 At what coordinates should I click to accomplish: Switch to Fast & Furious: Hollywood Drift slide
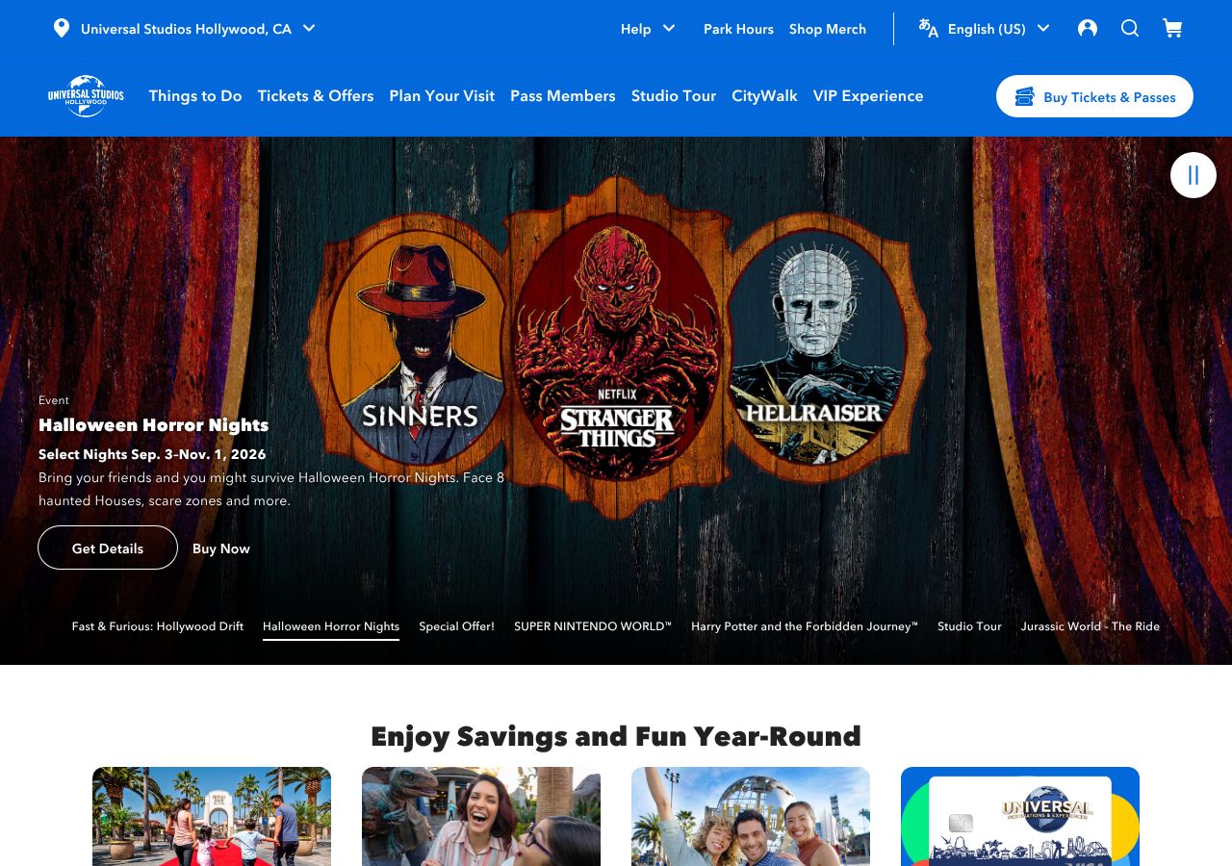click(x=158, y=626)
